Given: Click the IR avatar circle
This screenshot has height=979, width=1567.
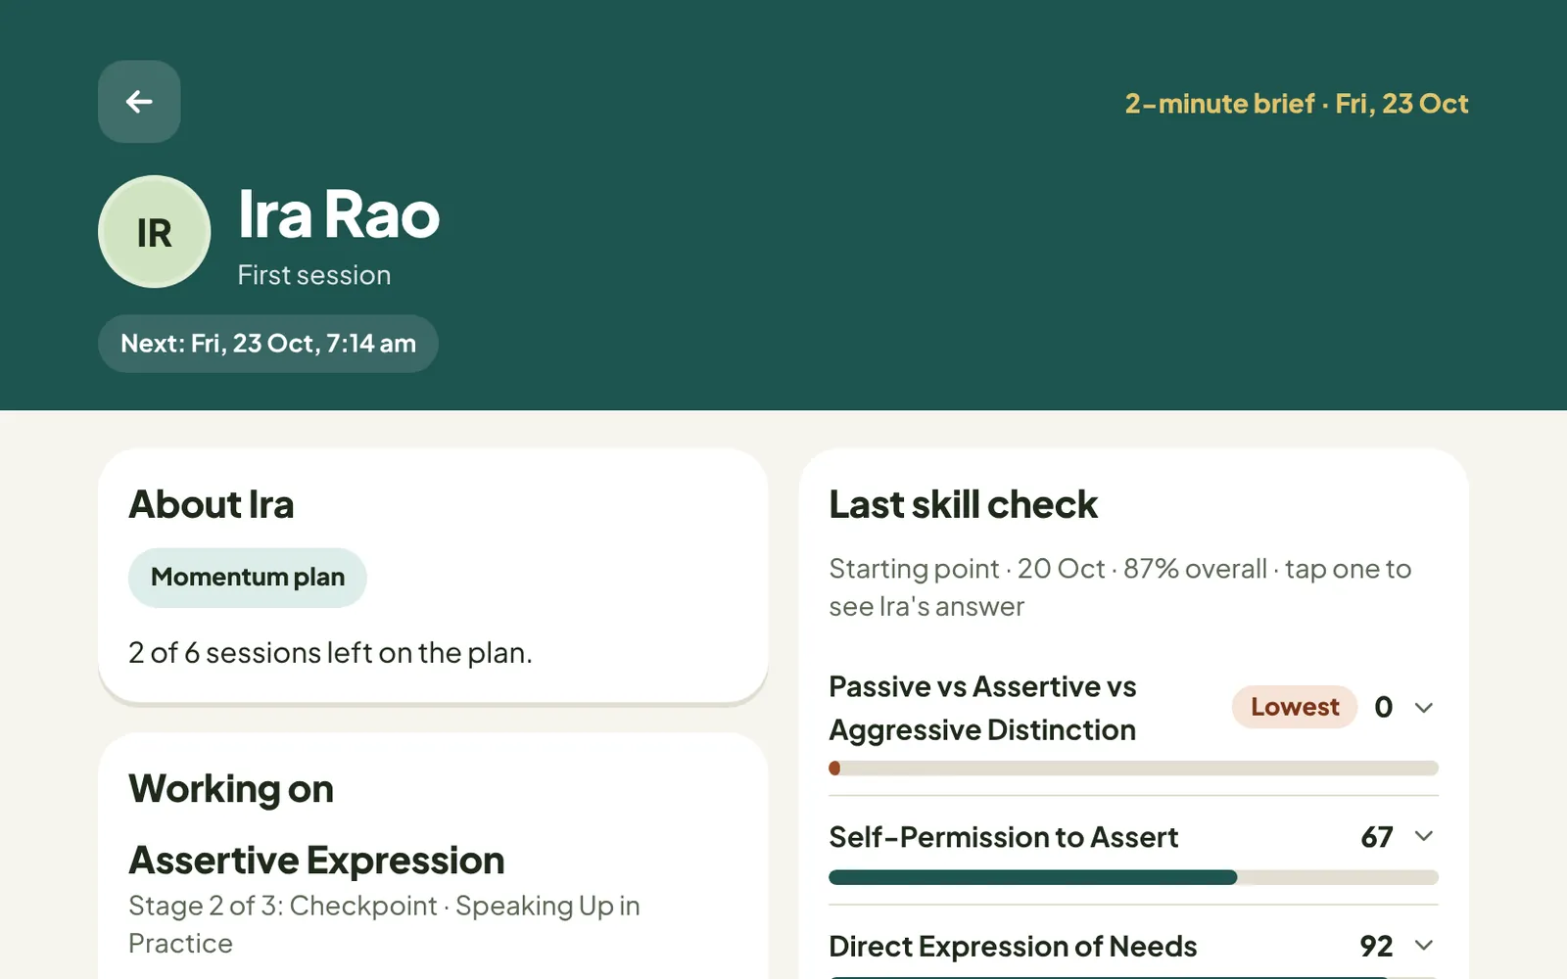Looking at the screenshot, I should tap(155, 232).
